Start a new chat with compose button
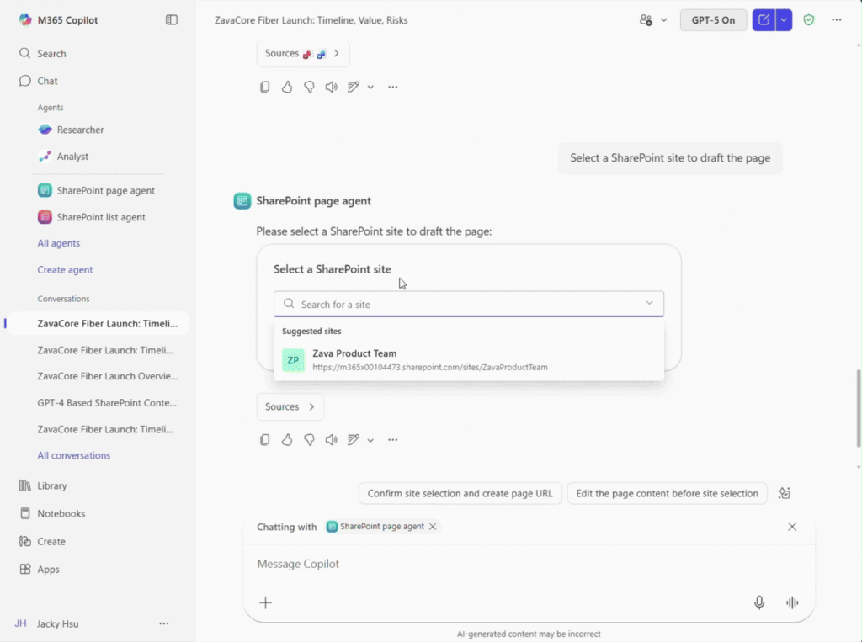 764,19
